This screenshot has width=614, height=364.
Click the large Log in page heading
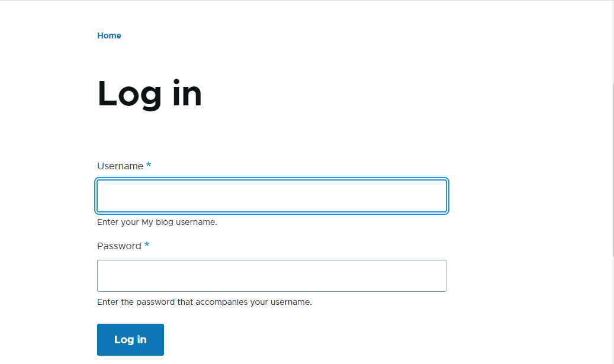coord(149,94)
